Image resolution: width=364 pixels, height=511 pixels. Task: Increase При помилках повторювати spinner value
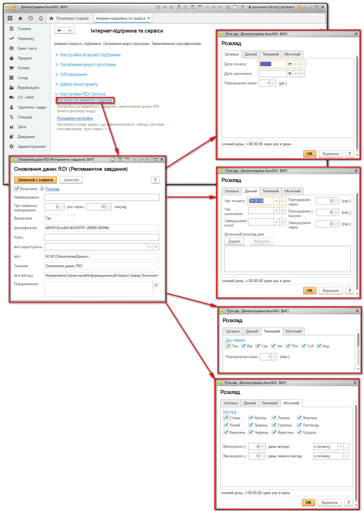click(62, 205)
